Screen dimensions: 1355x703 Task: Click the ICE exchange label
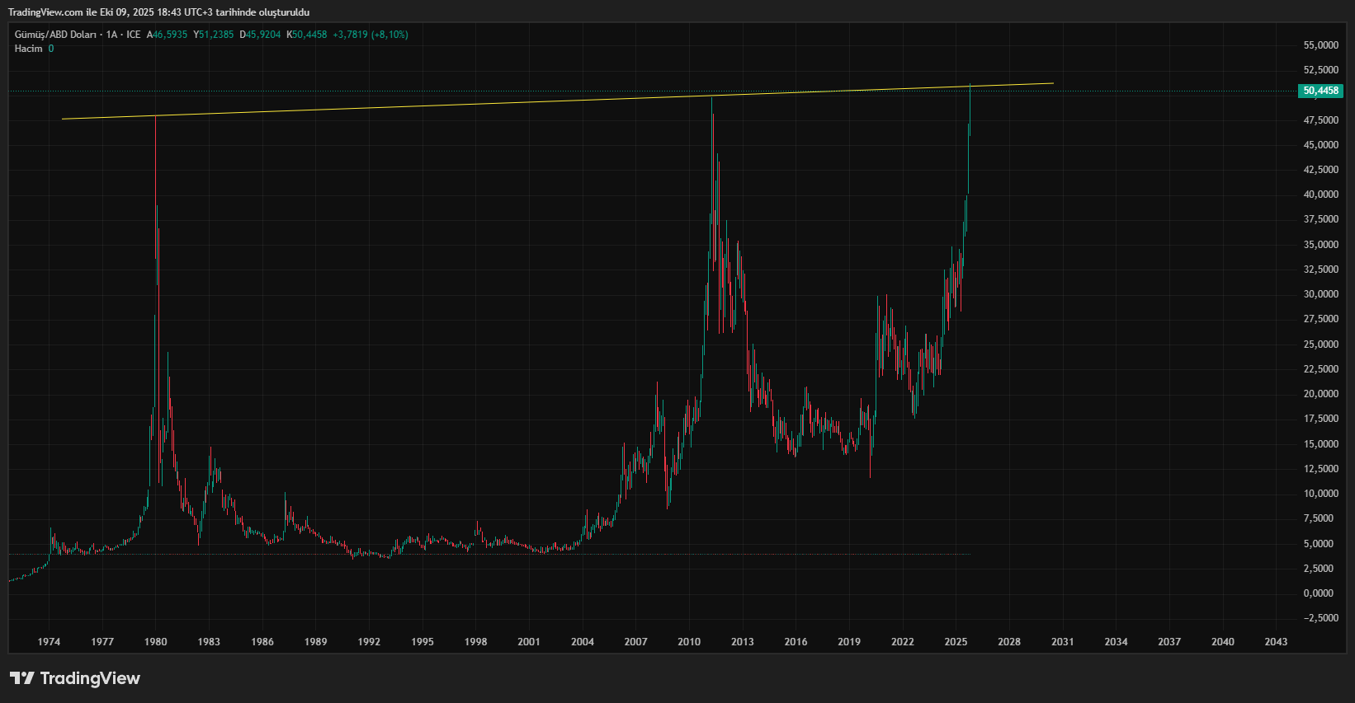tap(134, 35)
